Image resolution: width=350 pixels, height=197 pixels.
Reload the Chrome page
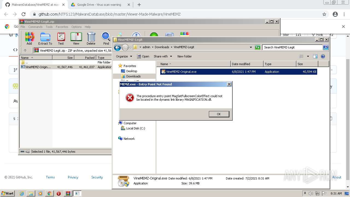pos(24,14)
